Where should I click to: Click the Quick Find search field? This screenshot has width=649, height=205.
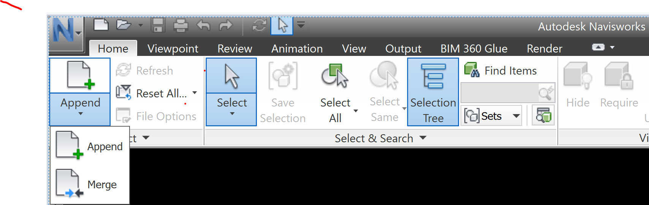(499, 93)
